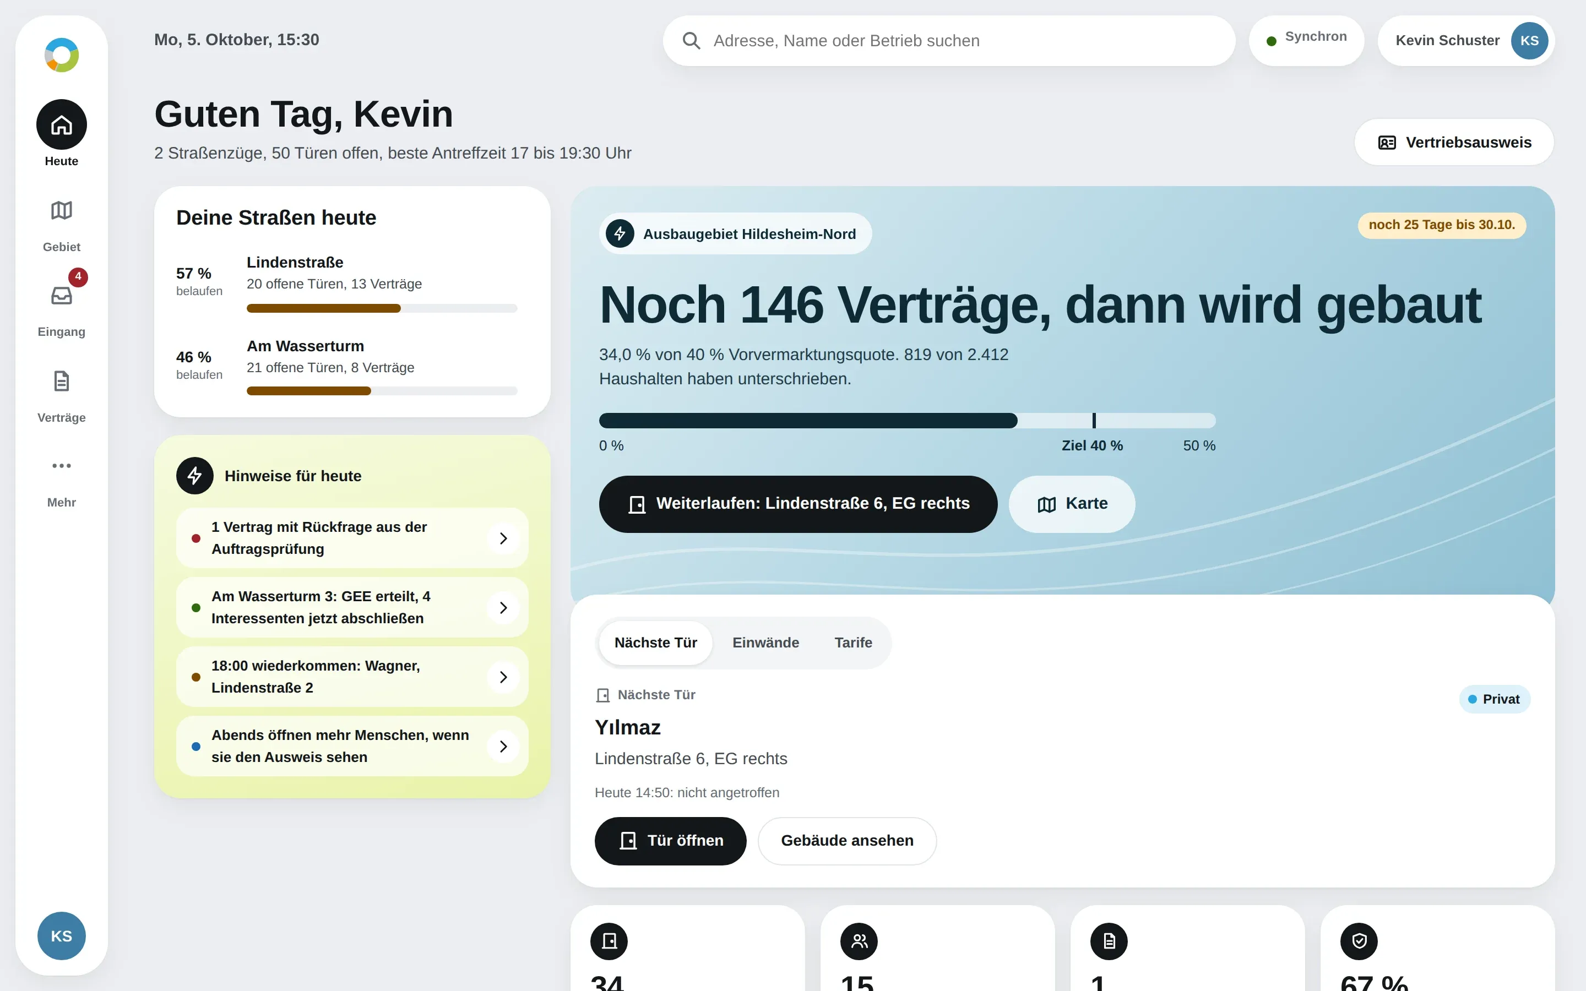Screen dimensions: 1586x991
Task: Click the lightning icon in Hinweise für heute
Action: [x=194, y=476]
